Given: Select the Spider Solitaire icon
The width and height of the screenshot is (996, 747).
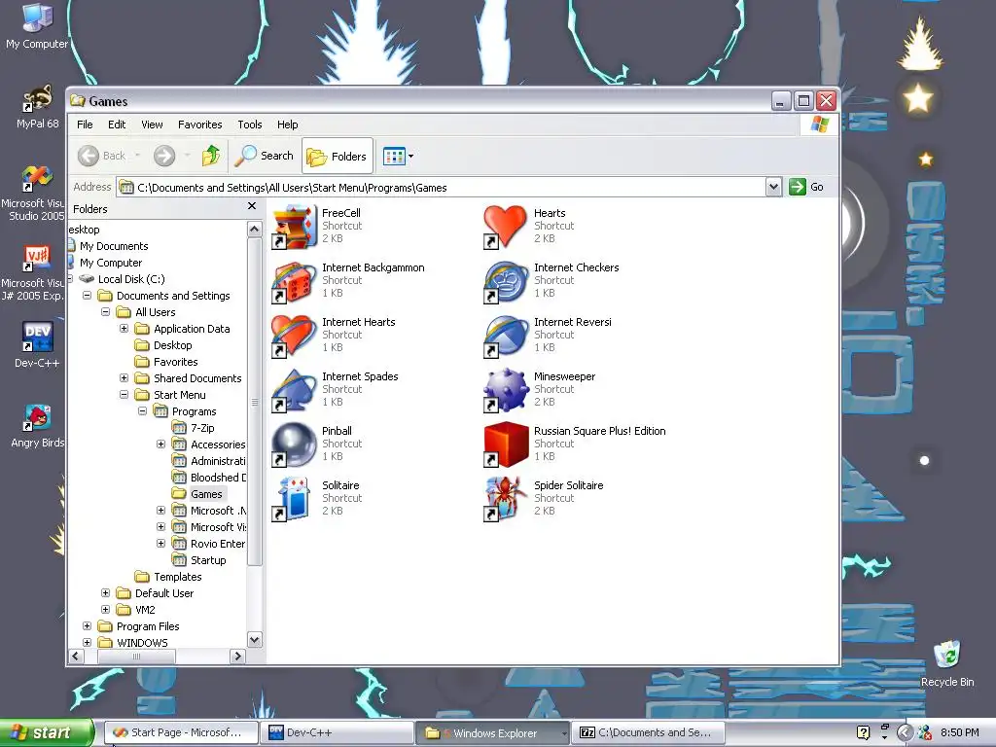Looking at the screenshot, I should [x=506, y=499].
